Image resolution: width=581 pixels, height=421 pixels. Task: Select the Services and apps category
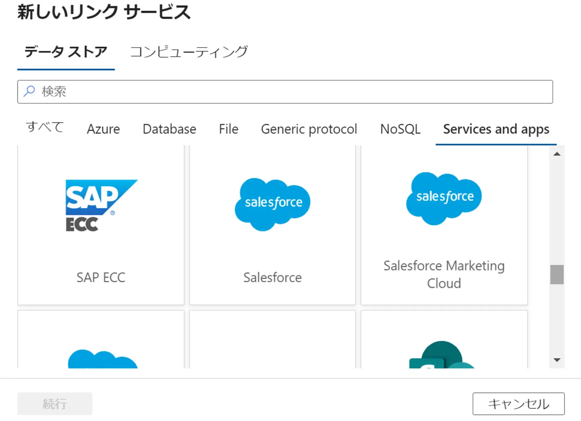pyautogui.click(x=496, y=129)
